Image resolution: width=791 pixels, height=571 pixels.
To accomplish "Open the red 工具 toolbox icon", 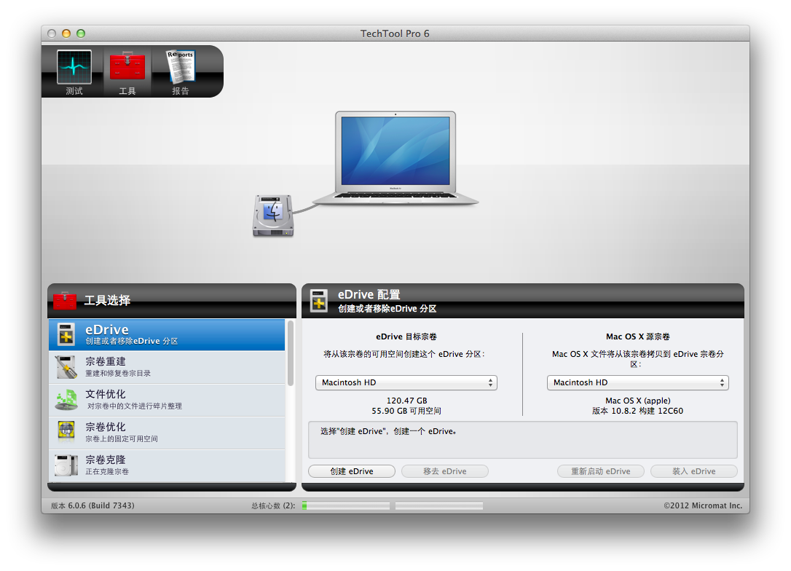I will [x=127, y=66].
